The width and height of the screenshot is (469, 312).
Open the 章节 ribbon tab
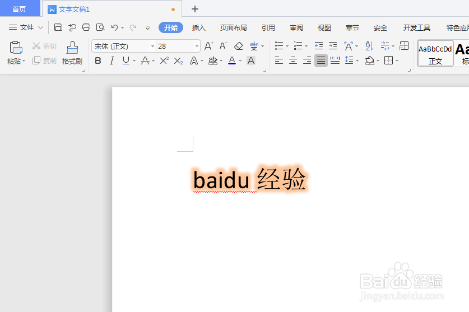(x=352, y=28)
